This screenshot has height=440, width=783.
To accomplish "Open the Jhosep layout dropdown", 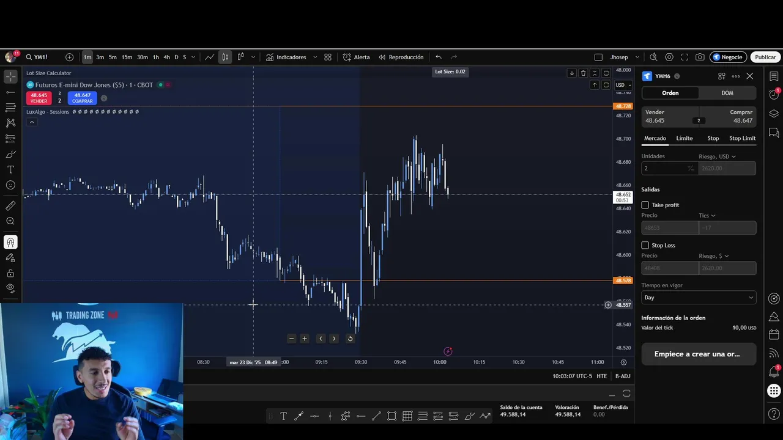I will (637, 57).
